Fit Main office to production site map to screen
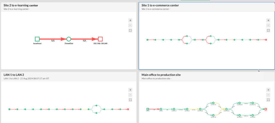275x123 pixels. pos(268,100)
